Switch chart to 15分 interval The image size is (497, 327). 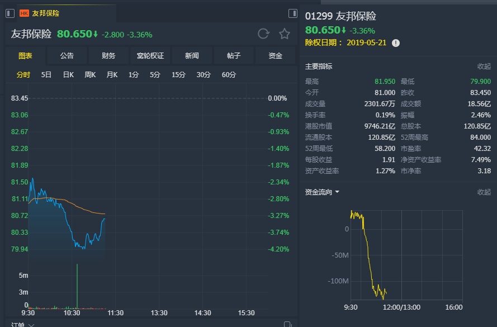click(178, 75)
